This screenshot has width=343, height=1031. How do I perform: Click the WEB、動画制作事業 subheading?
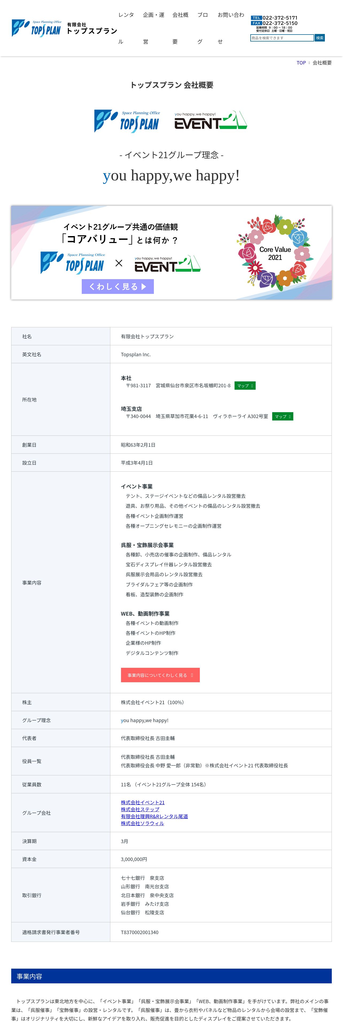145,613
